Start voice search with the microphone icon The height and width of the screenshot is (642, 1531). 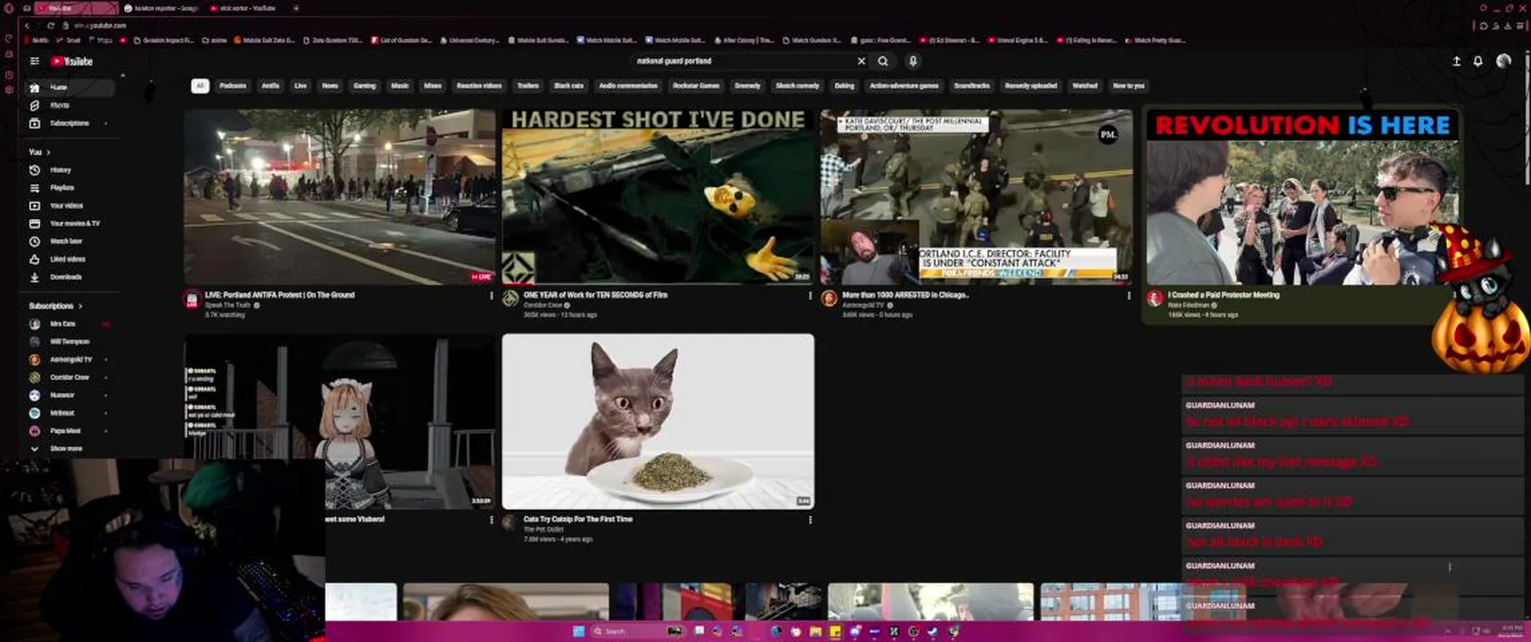point(913,62)
